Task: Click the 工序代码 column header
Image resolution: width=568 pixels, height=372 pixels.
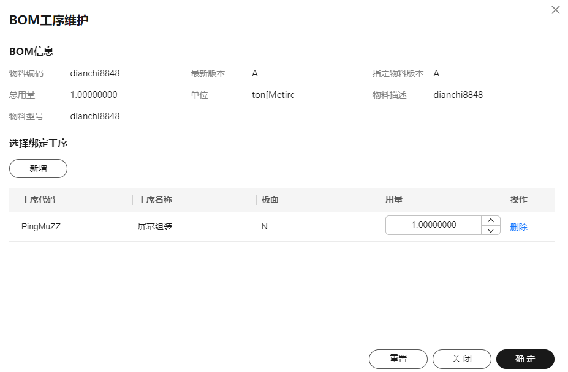Action: (38, 199)
